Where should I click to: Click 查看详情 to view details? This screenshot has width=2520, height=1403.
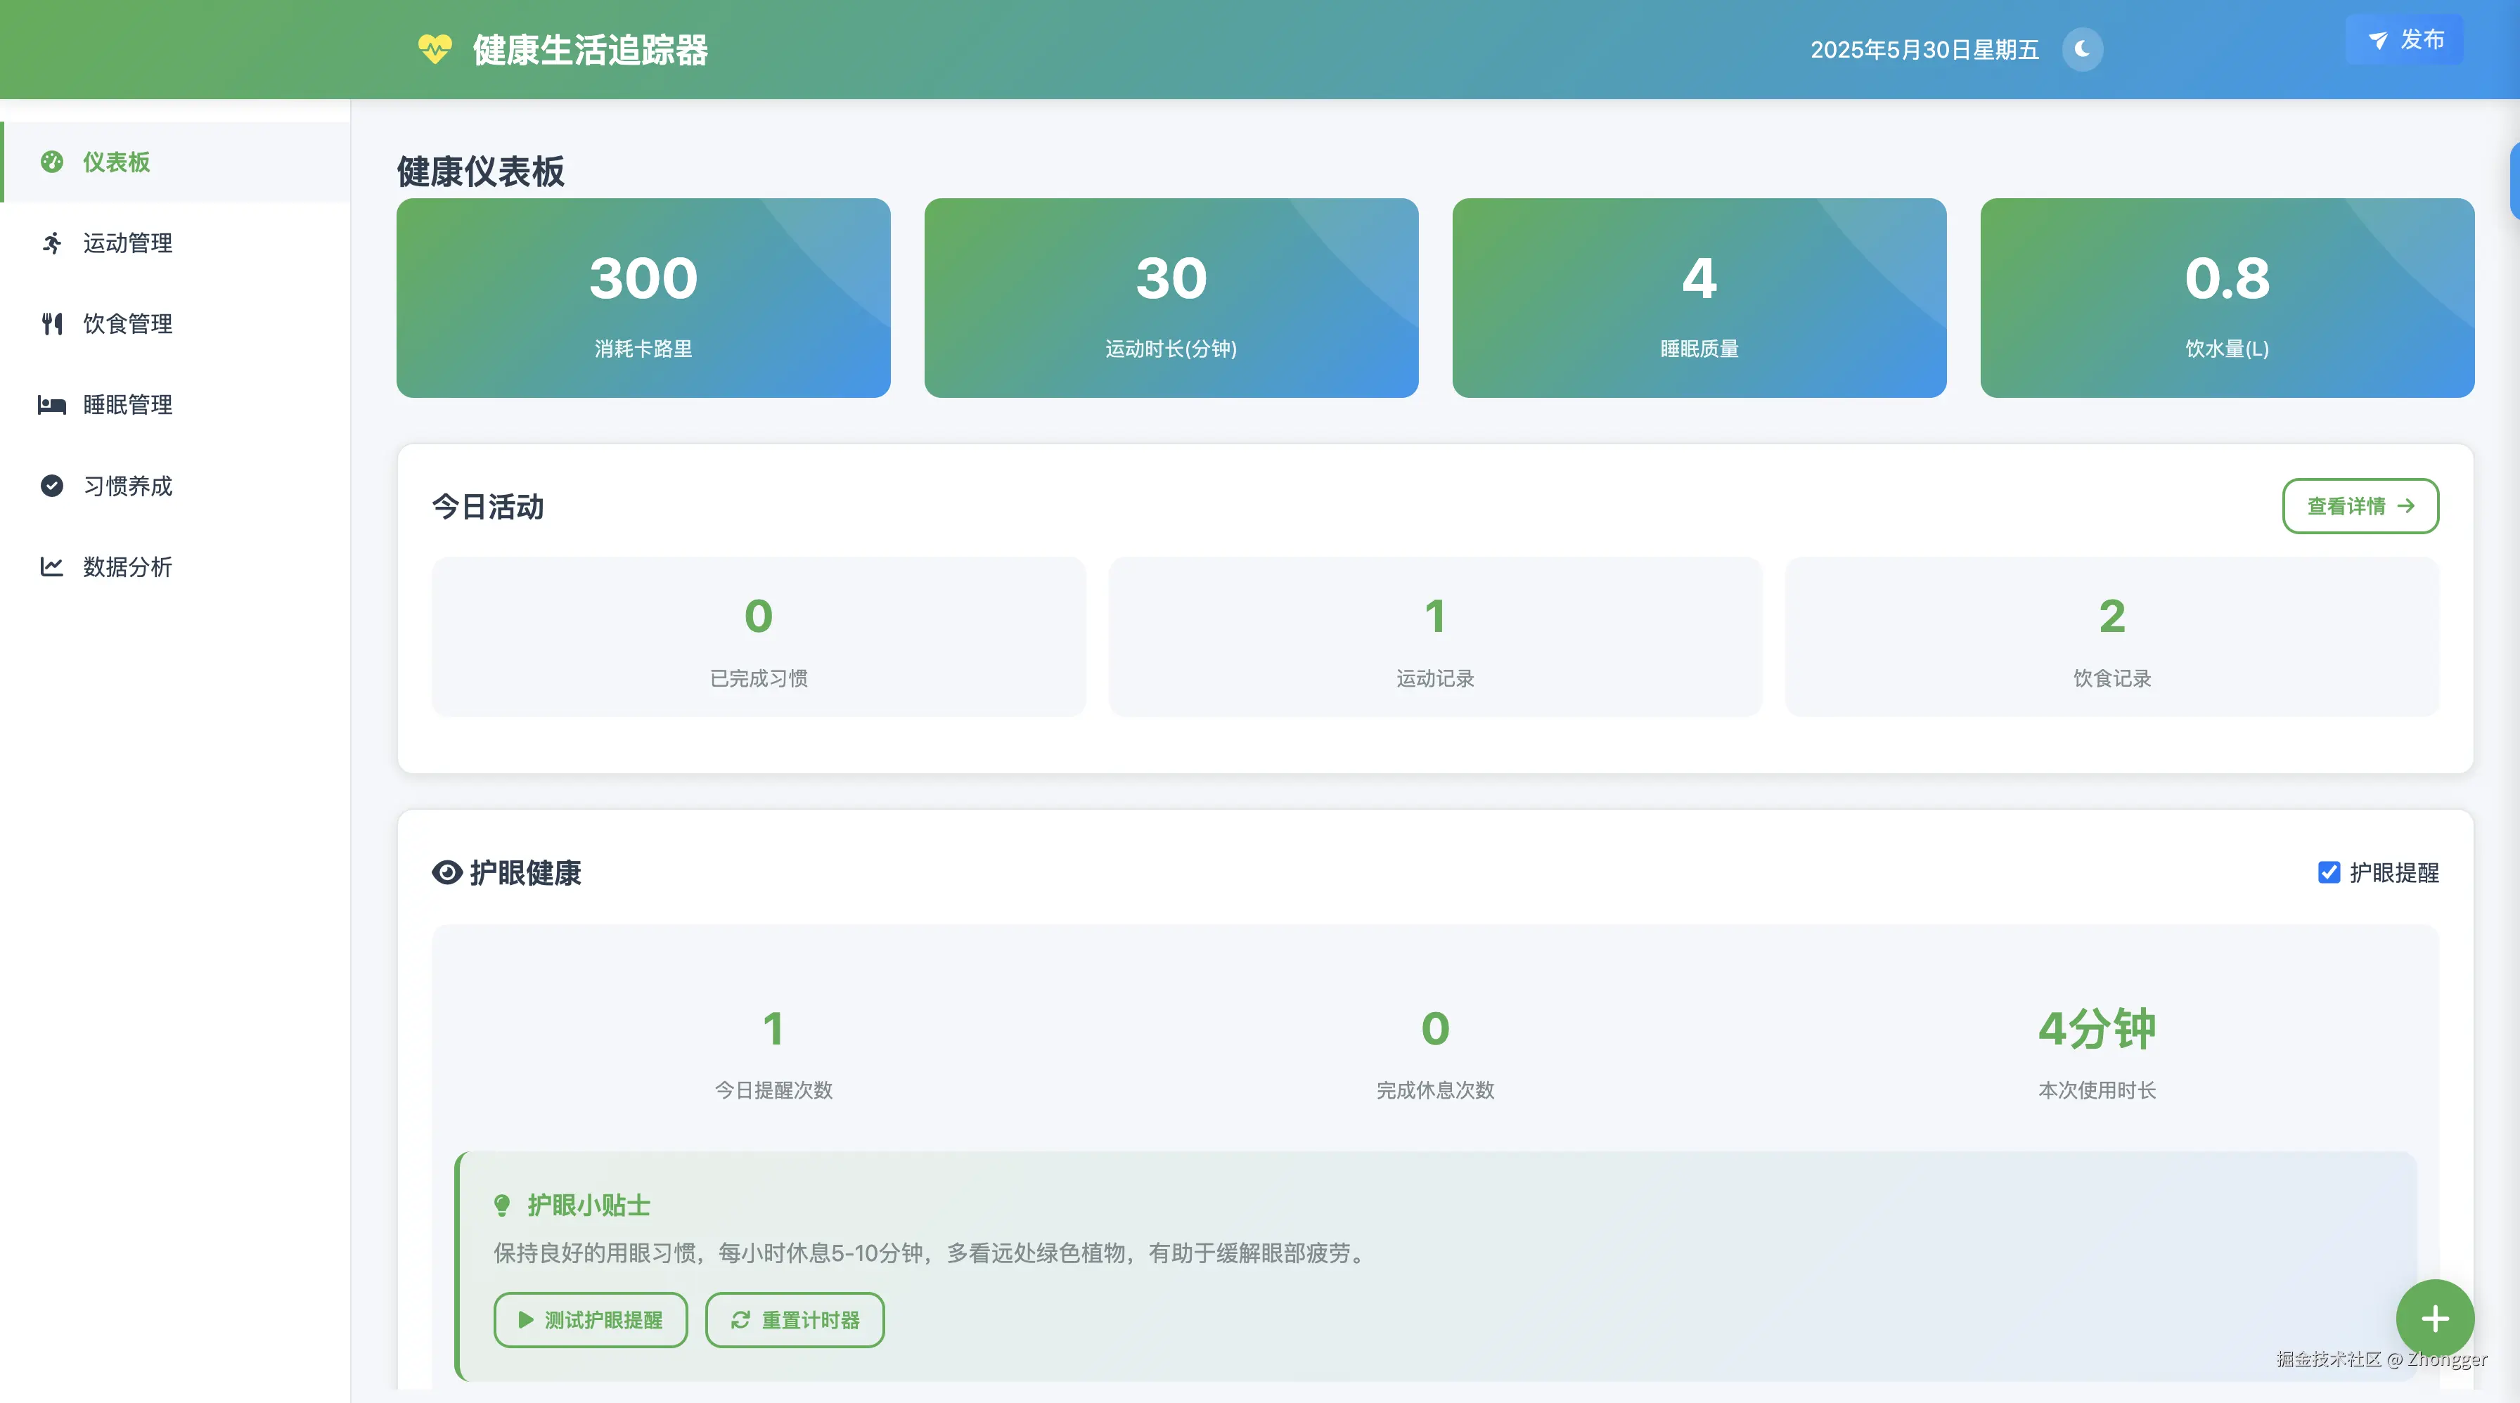(2360, 507)
